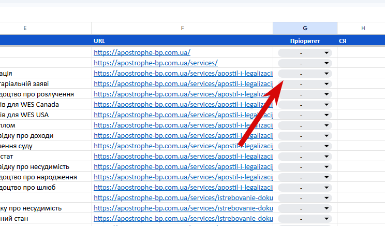
Task: Open the https://apostrophe-bp.com.ua/ homepage link
Action: 142,53
